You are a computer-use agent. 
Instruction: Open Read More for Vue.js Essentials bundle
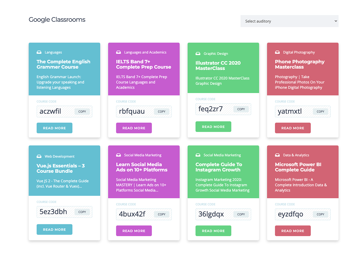pos(54,230)
